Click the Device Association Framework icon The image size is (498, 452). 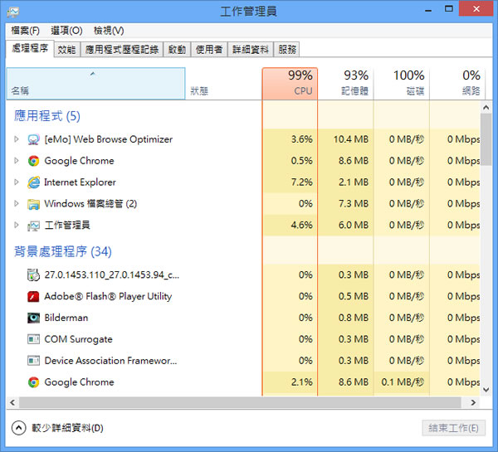click(x=33, y=361)
